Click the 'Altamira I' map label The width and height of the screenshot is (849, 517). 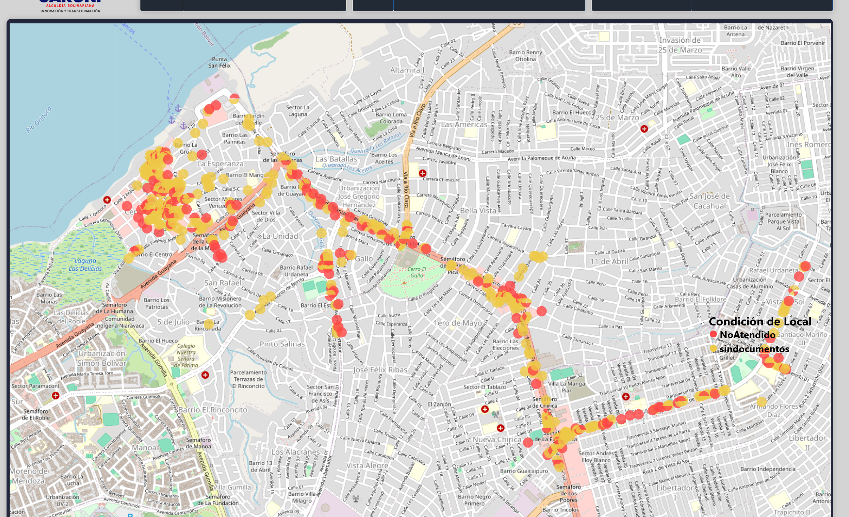[x=407, y=70]
